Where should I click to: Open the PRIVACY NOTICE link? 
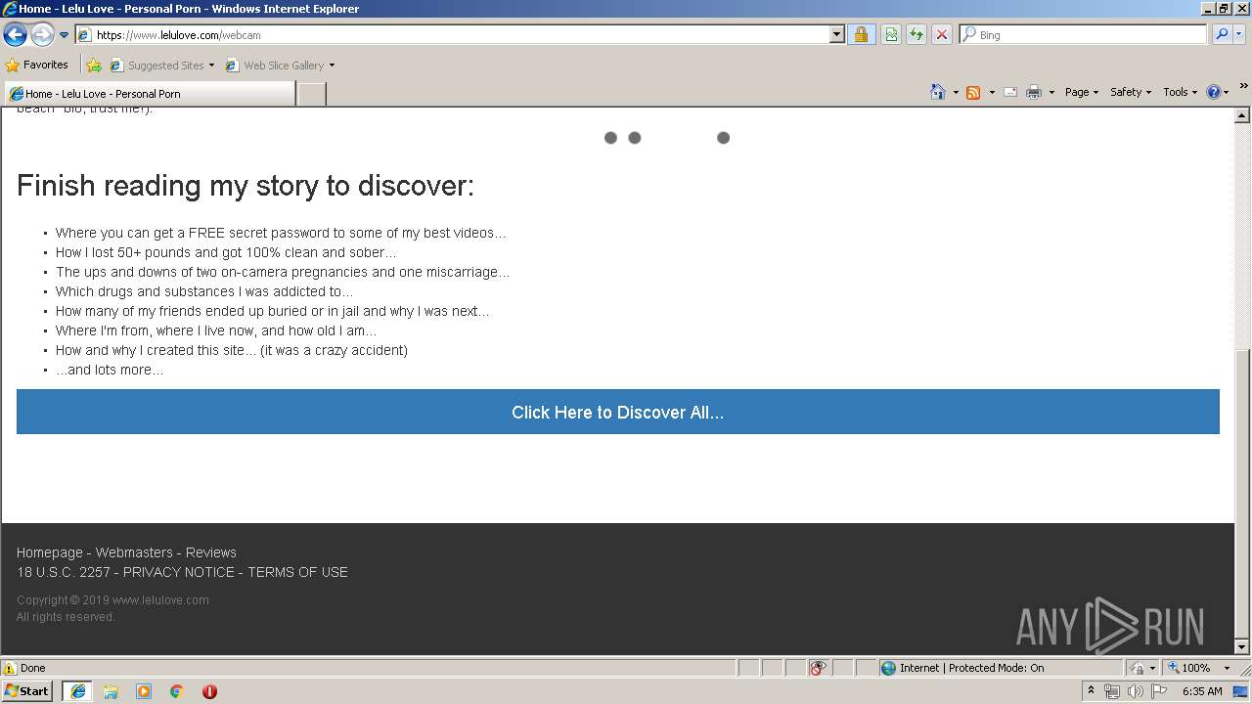[179, 572]
